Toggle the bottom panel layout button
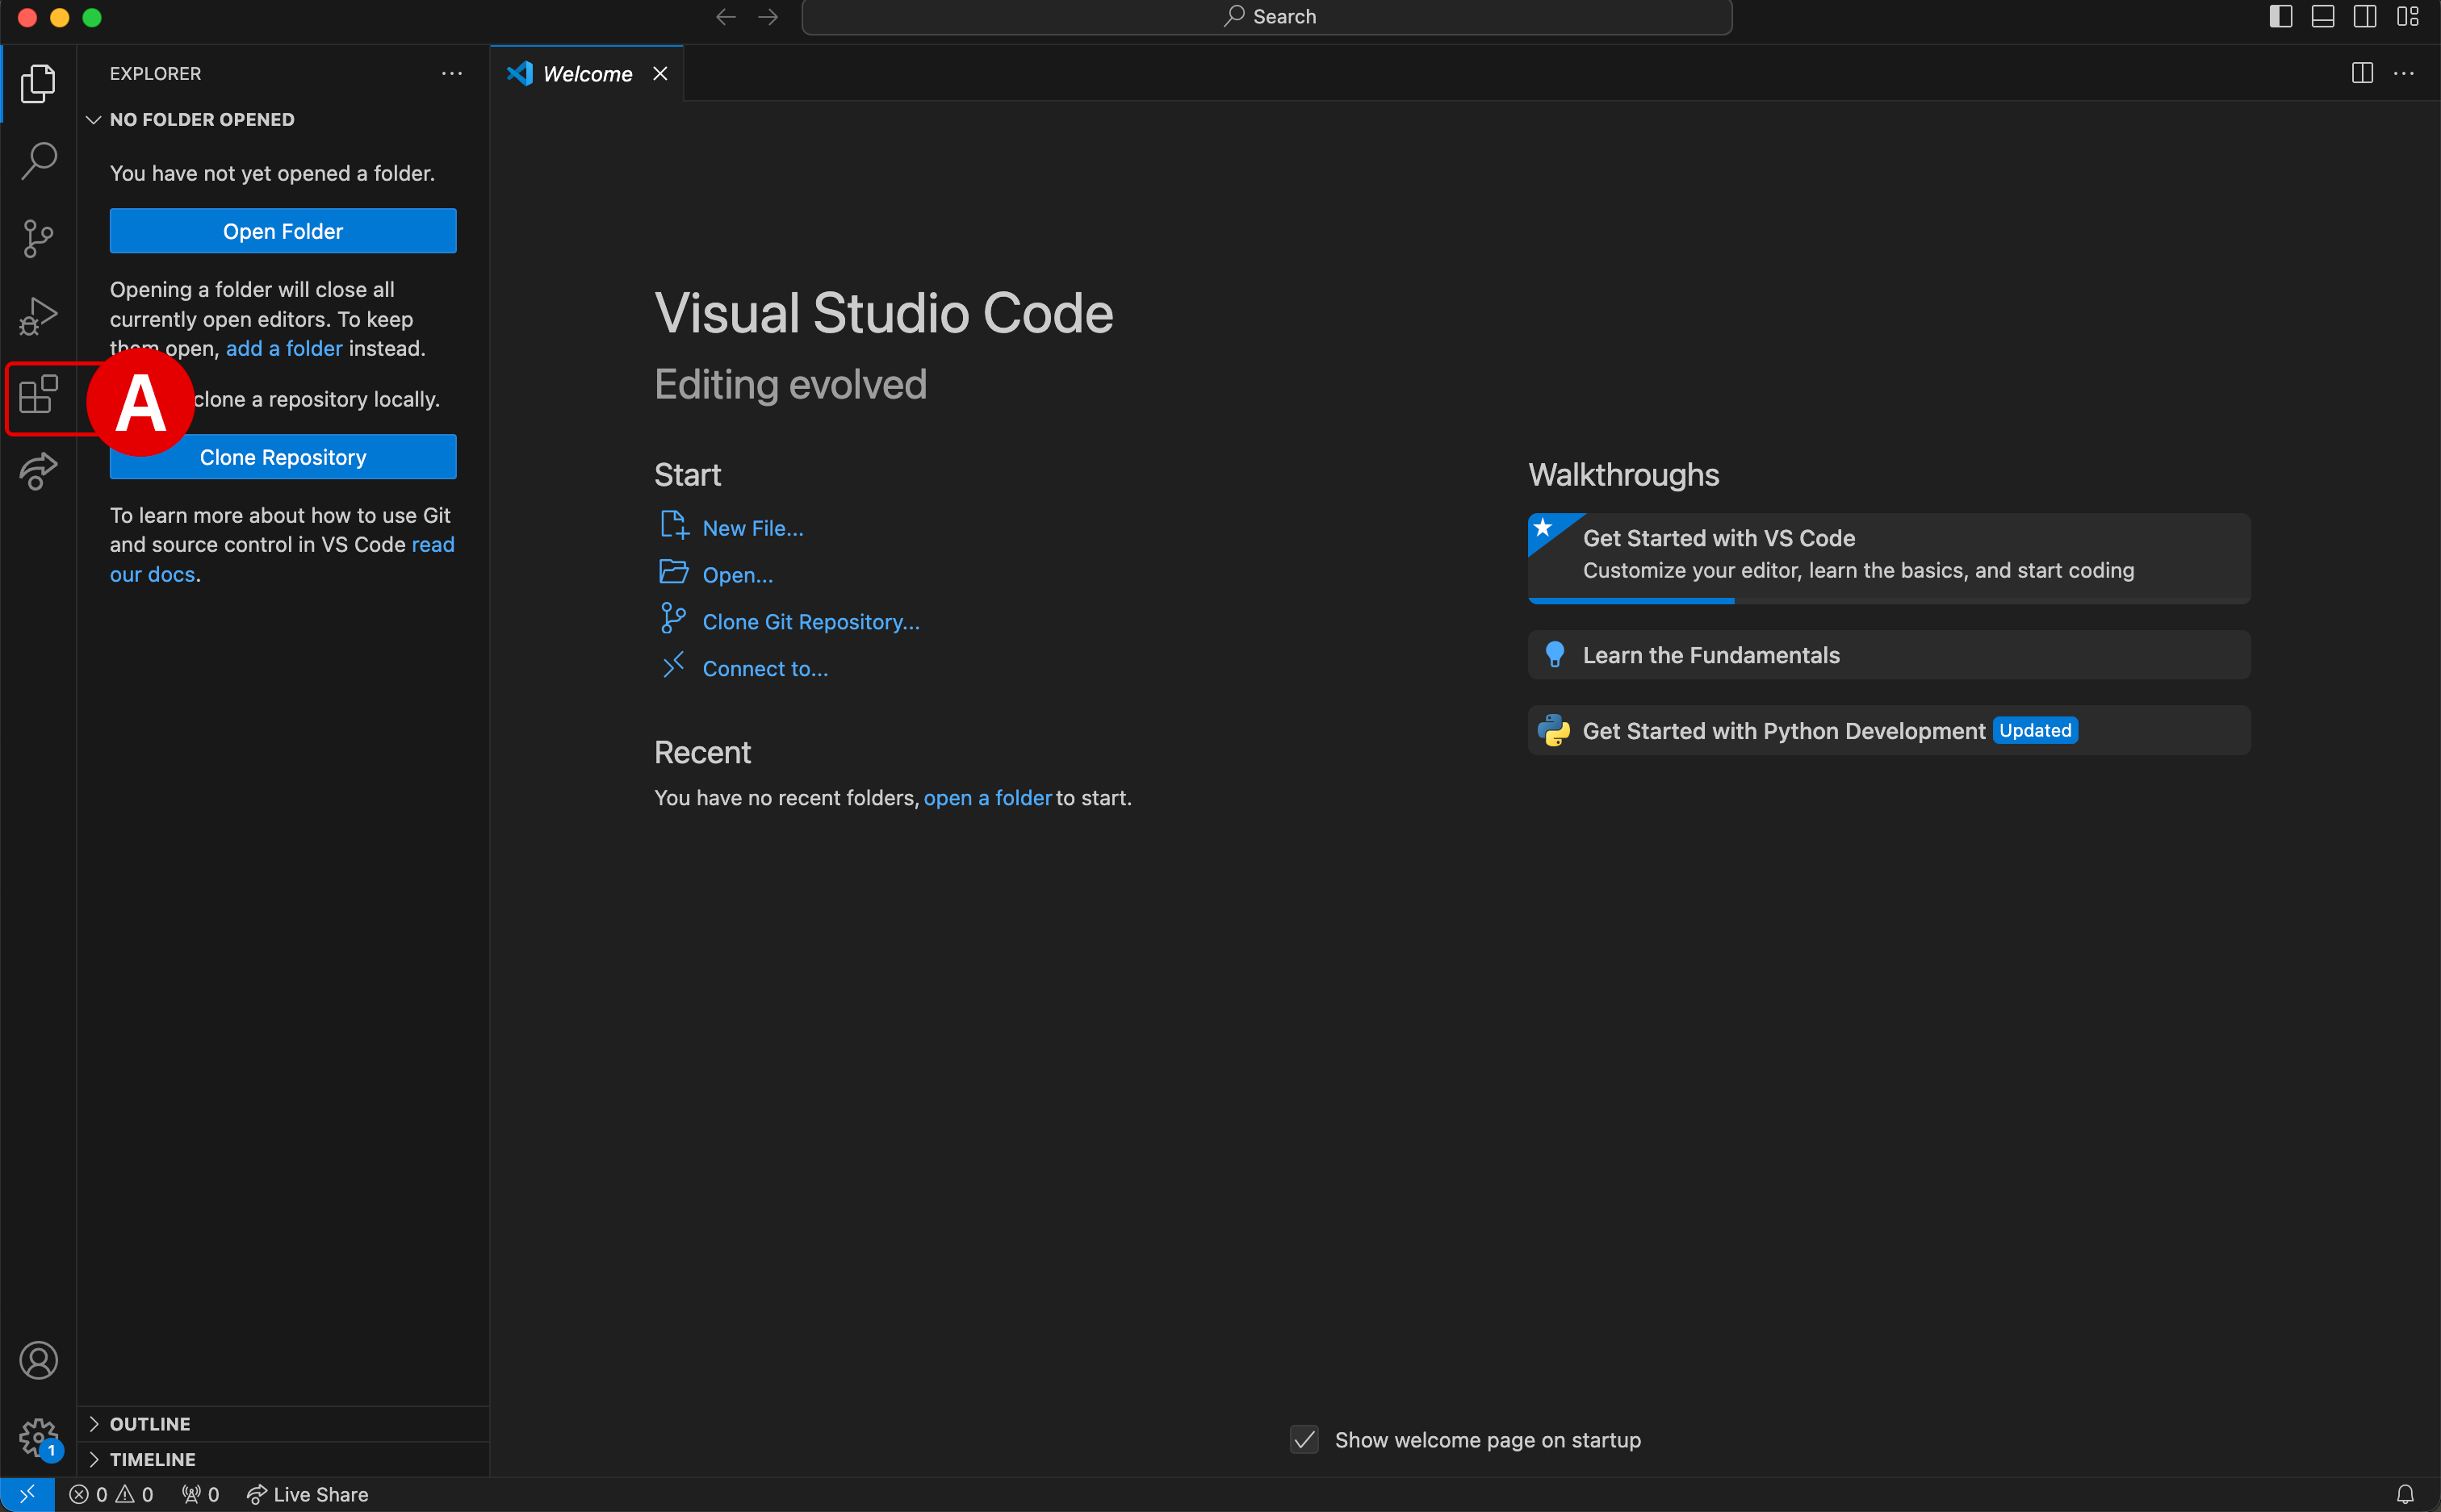 coord(2322,17)
